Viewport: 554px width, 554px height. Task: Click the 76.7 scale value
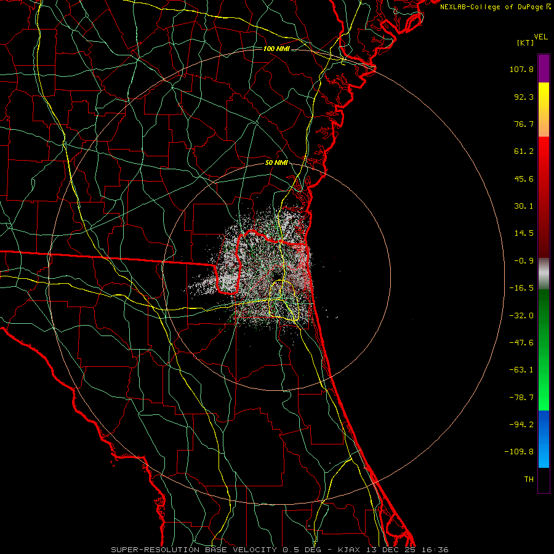coord(524,124)
